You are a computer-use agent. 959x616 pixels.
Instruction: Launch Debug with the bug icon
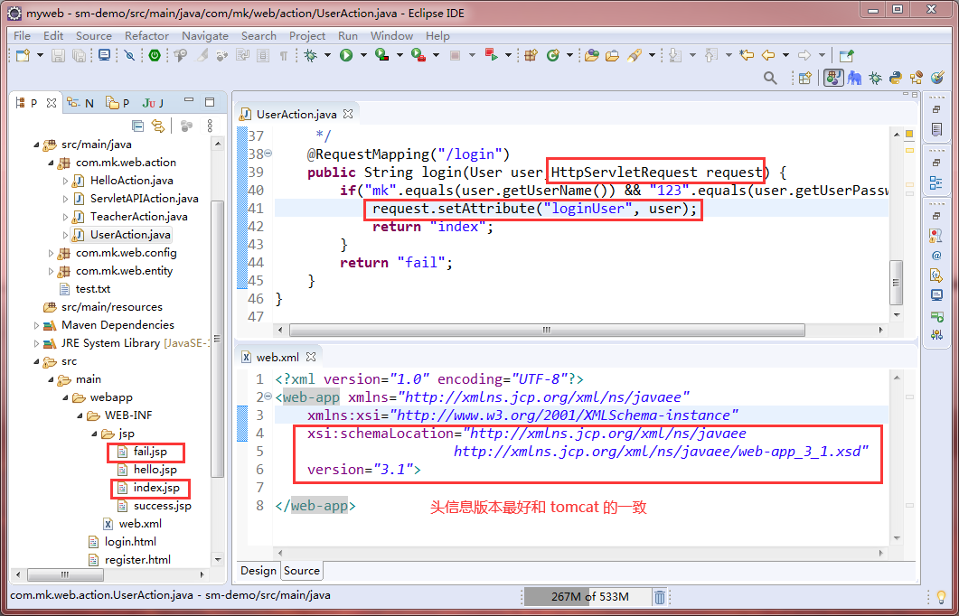(x=311, y=56)
